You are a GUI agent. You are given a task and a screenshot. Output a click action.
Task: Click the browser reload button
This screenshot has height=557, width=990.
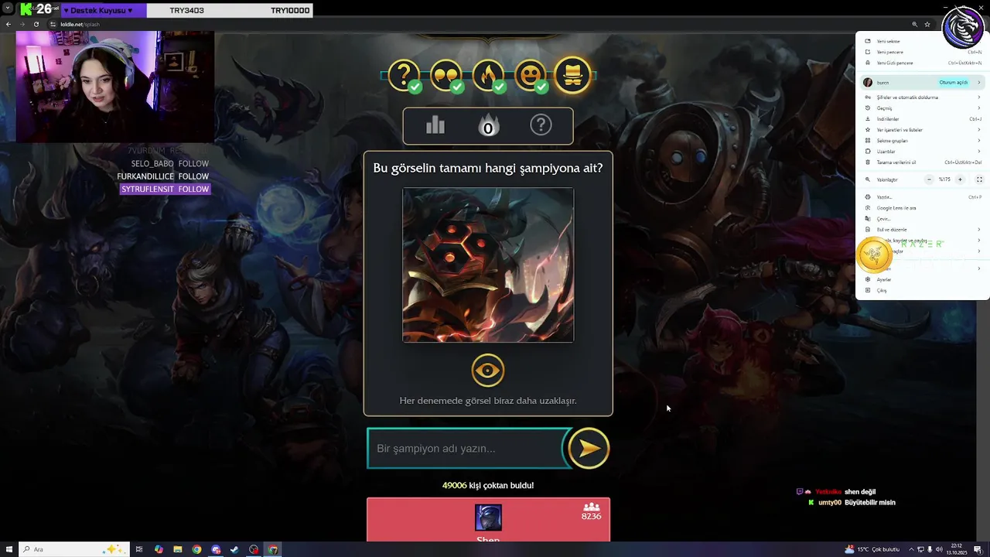36,24
